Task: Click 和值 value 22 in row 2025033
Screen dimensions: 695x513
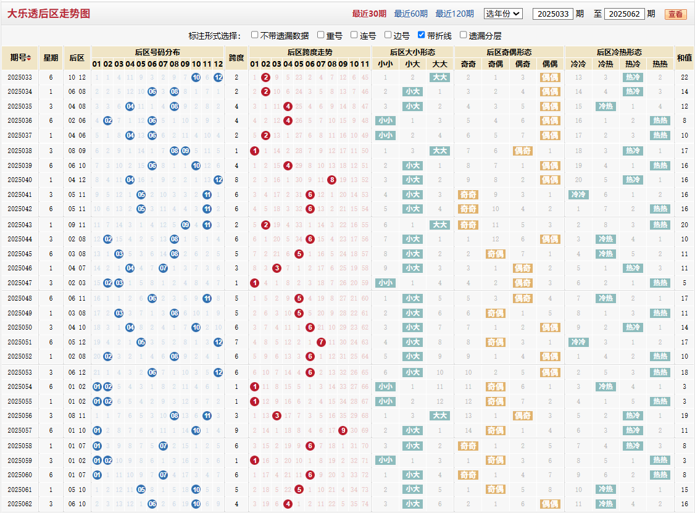Action: tap(685, 77)
